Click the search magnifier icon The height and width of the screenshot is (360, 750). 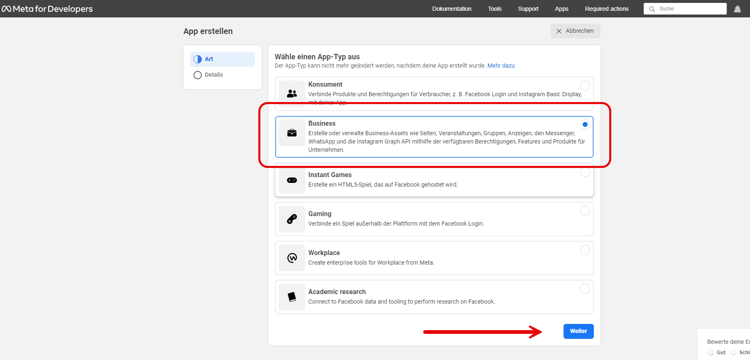click(652, 9)
